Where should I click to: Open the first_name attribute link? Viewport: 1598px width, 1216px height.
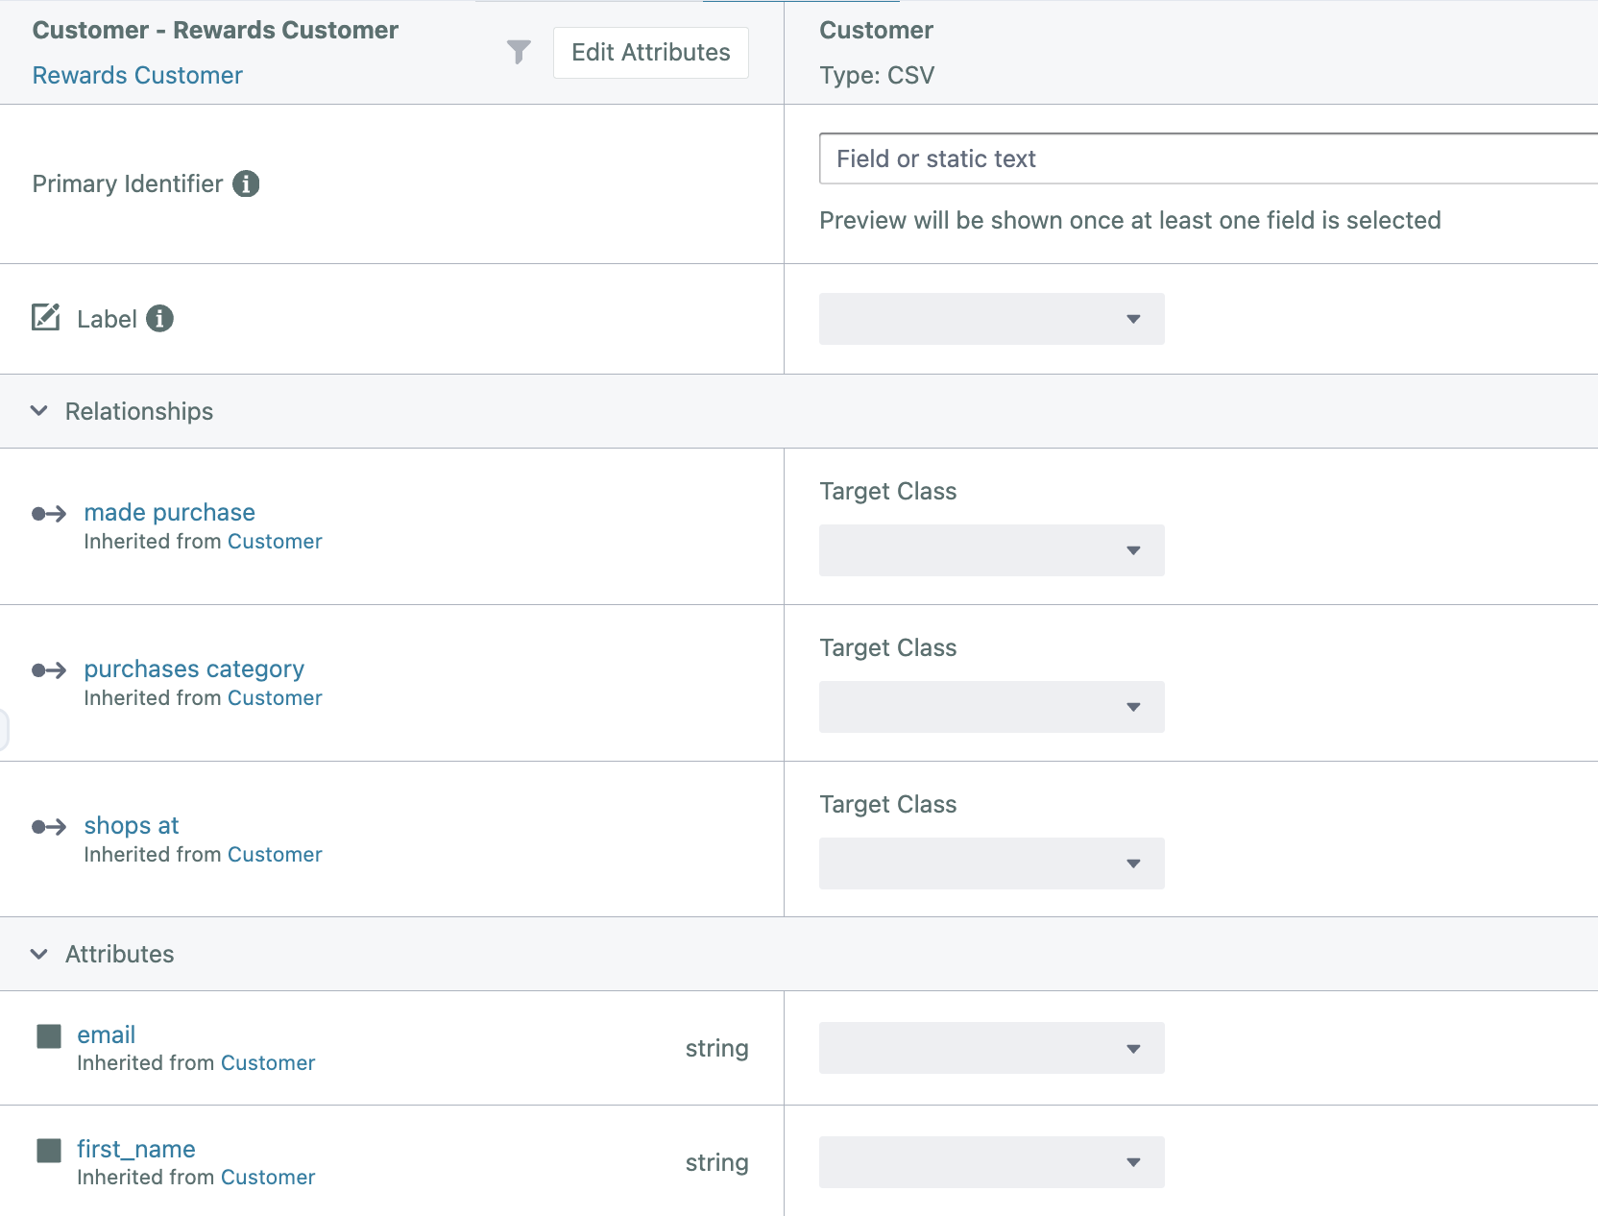[136, 1149]
